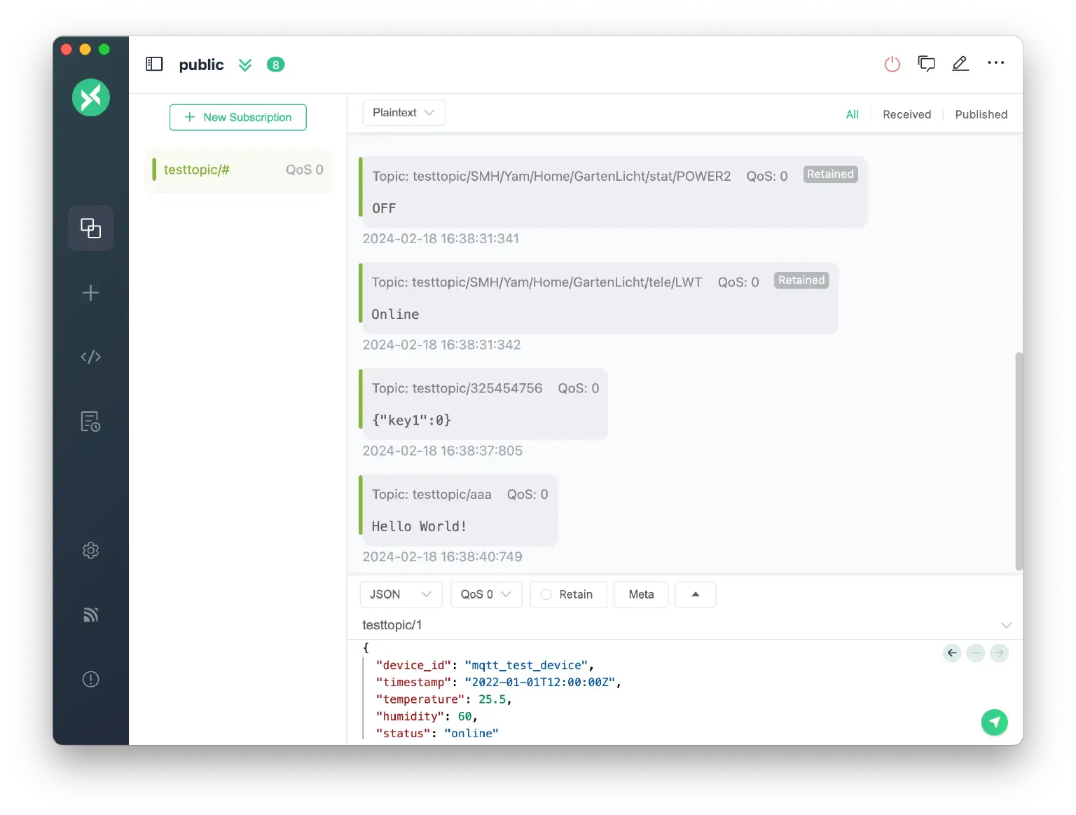The width and height of the screenshot is (1076, 815).
Task: Collapse connection details double chevron
Action: point(245,65)
